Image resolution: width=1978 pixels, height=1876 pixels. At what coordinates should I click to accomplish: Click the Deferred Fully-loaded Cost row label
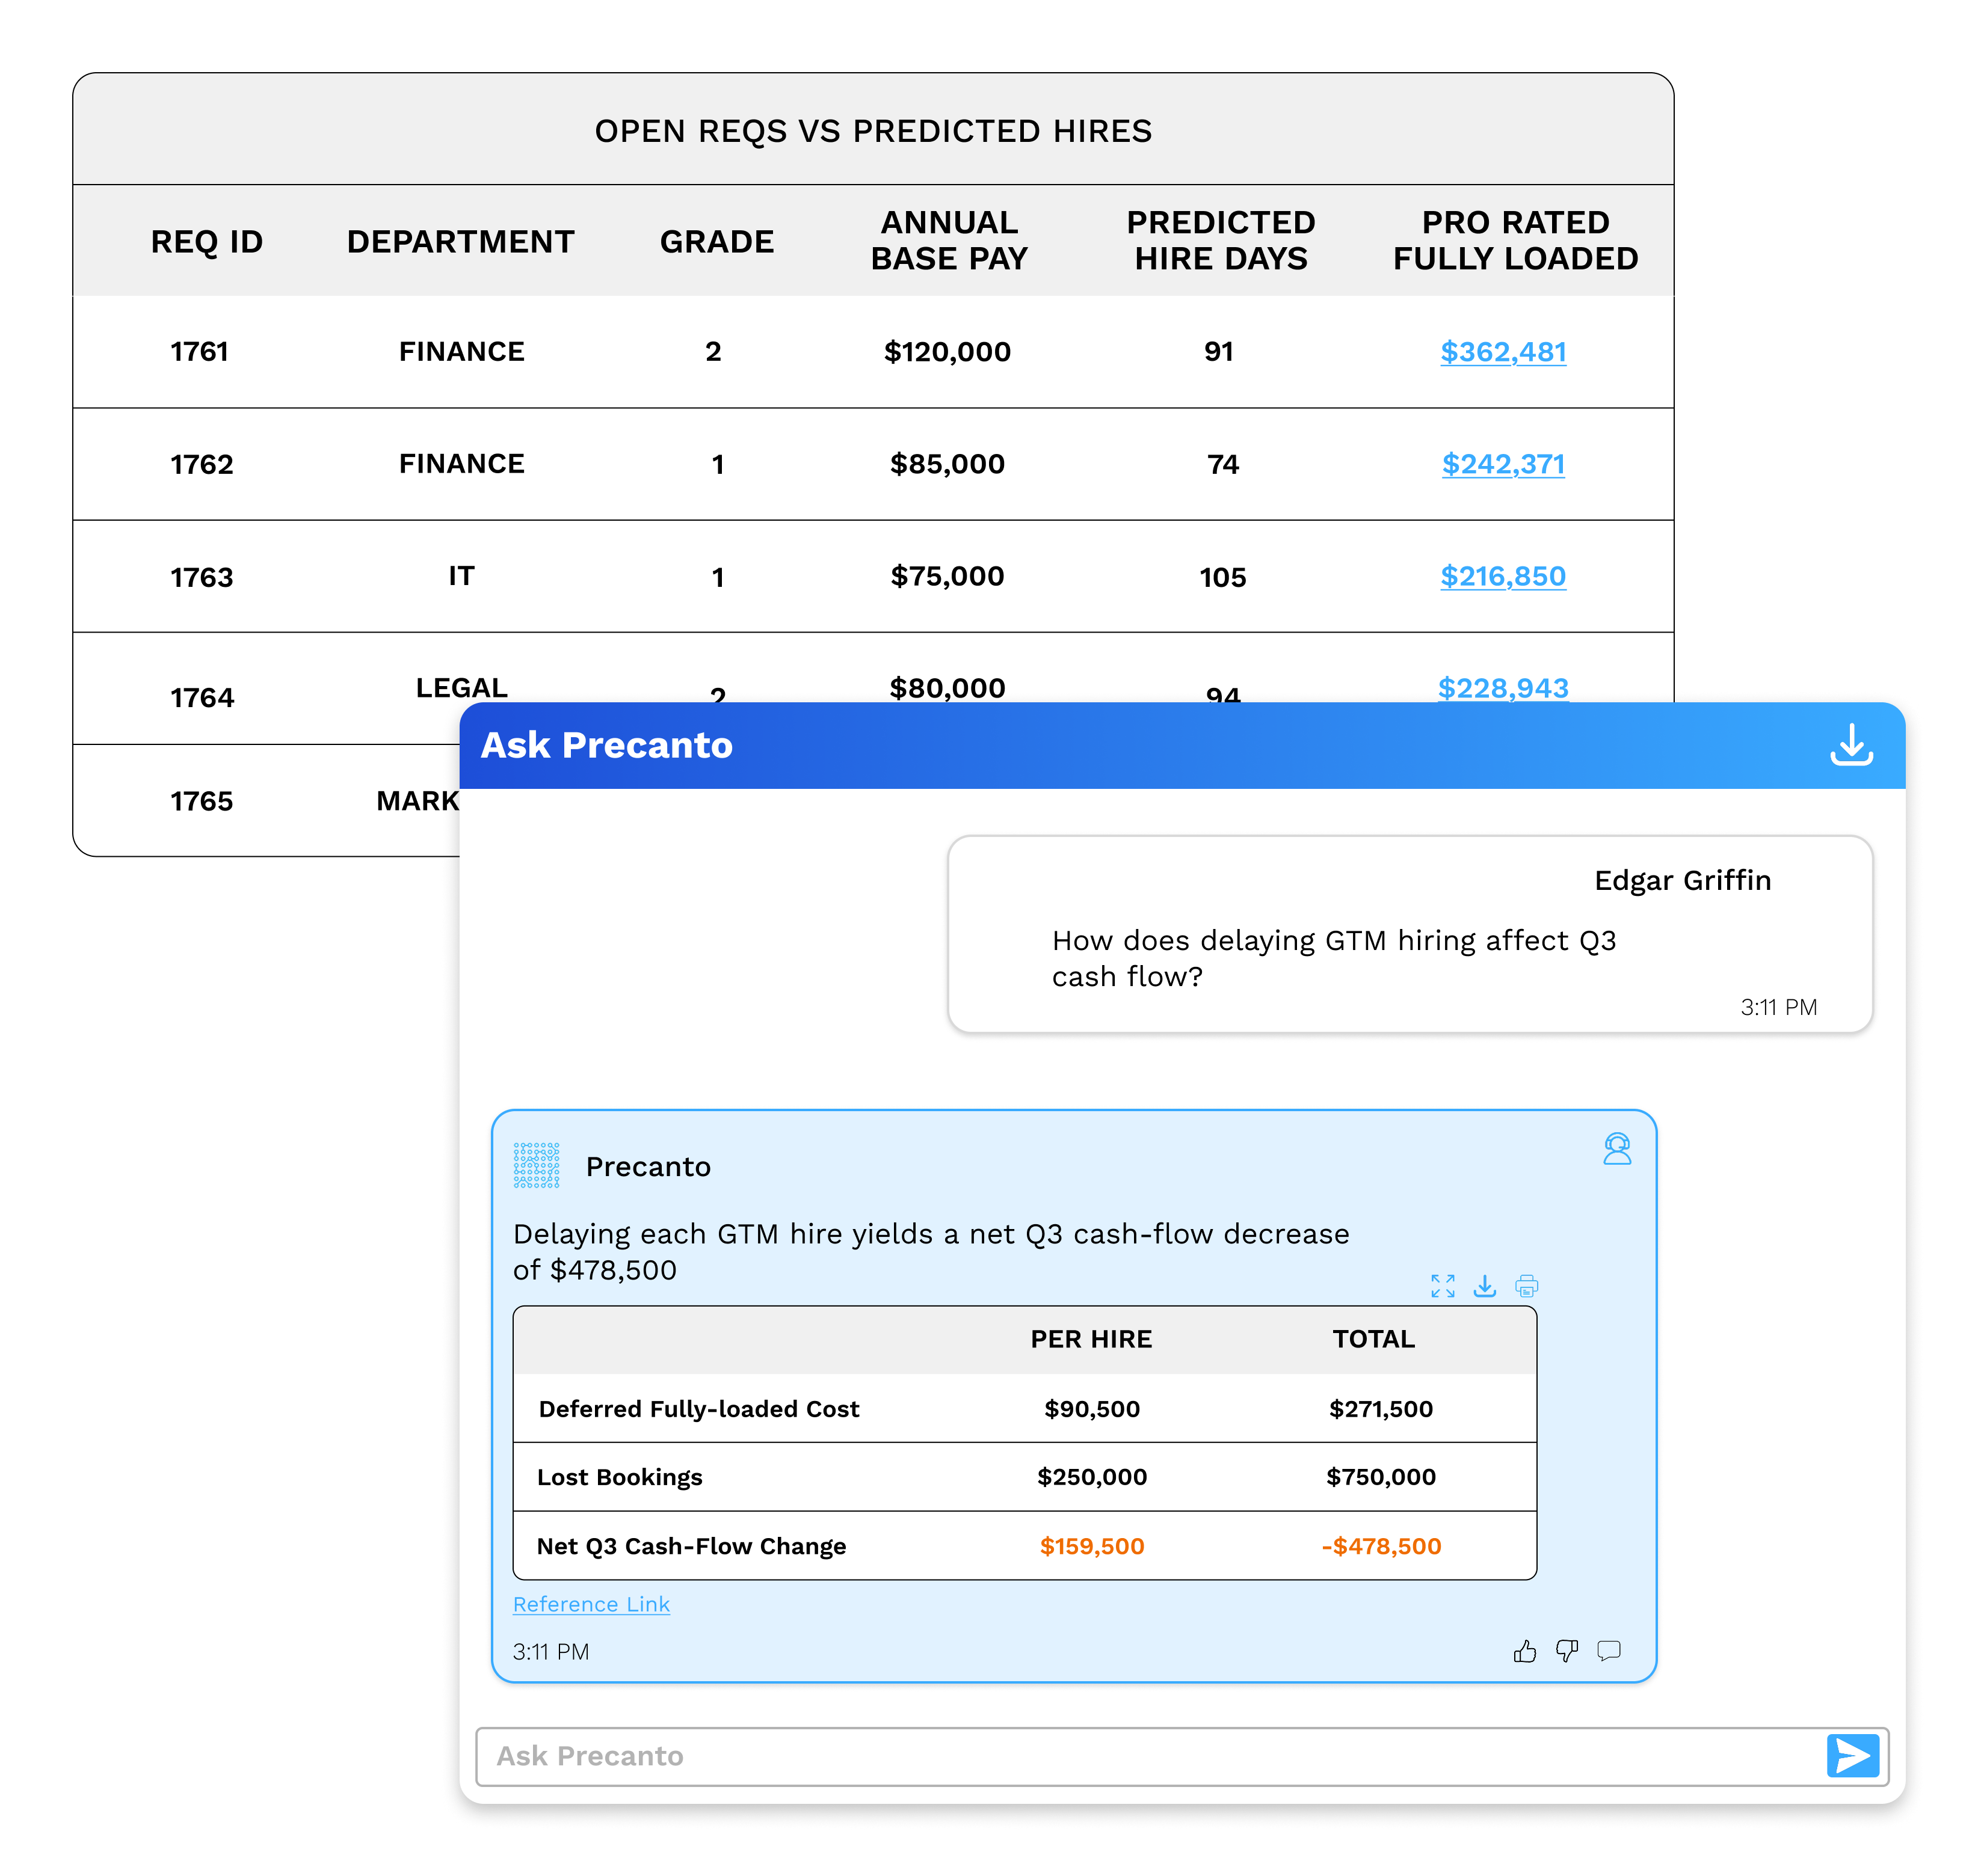(698, 1409)
